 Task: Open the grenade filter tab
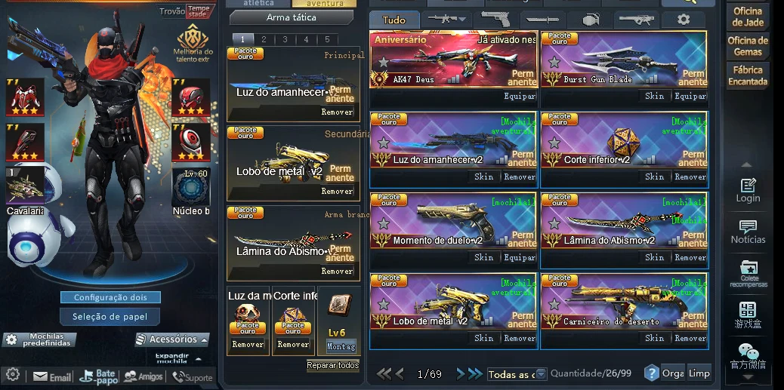pos(591,20)
